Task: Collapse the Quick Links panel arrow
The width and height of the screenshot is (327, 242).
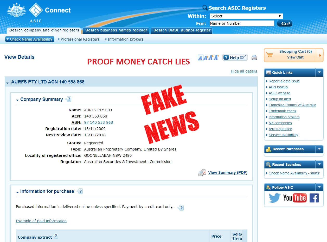Action: [319, 73]
